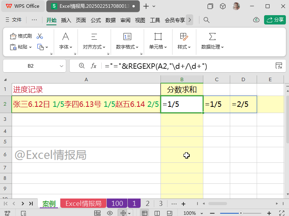
Task: Open the 文件 file menu
Action: (x=14, y=20)
